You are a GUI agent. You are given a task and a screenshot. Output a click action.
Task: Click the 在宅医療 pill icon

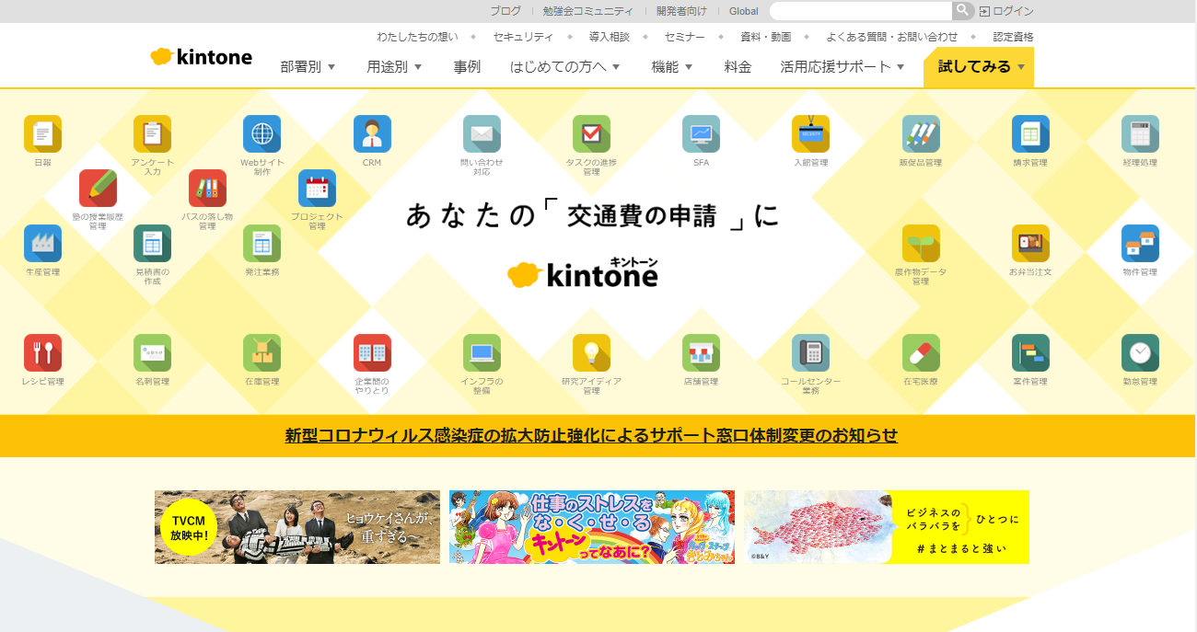(921, 352)
